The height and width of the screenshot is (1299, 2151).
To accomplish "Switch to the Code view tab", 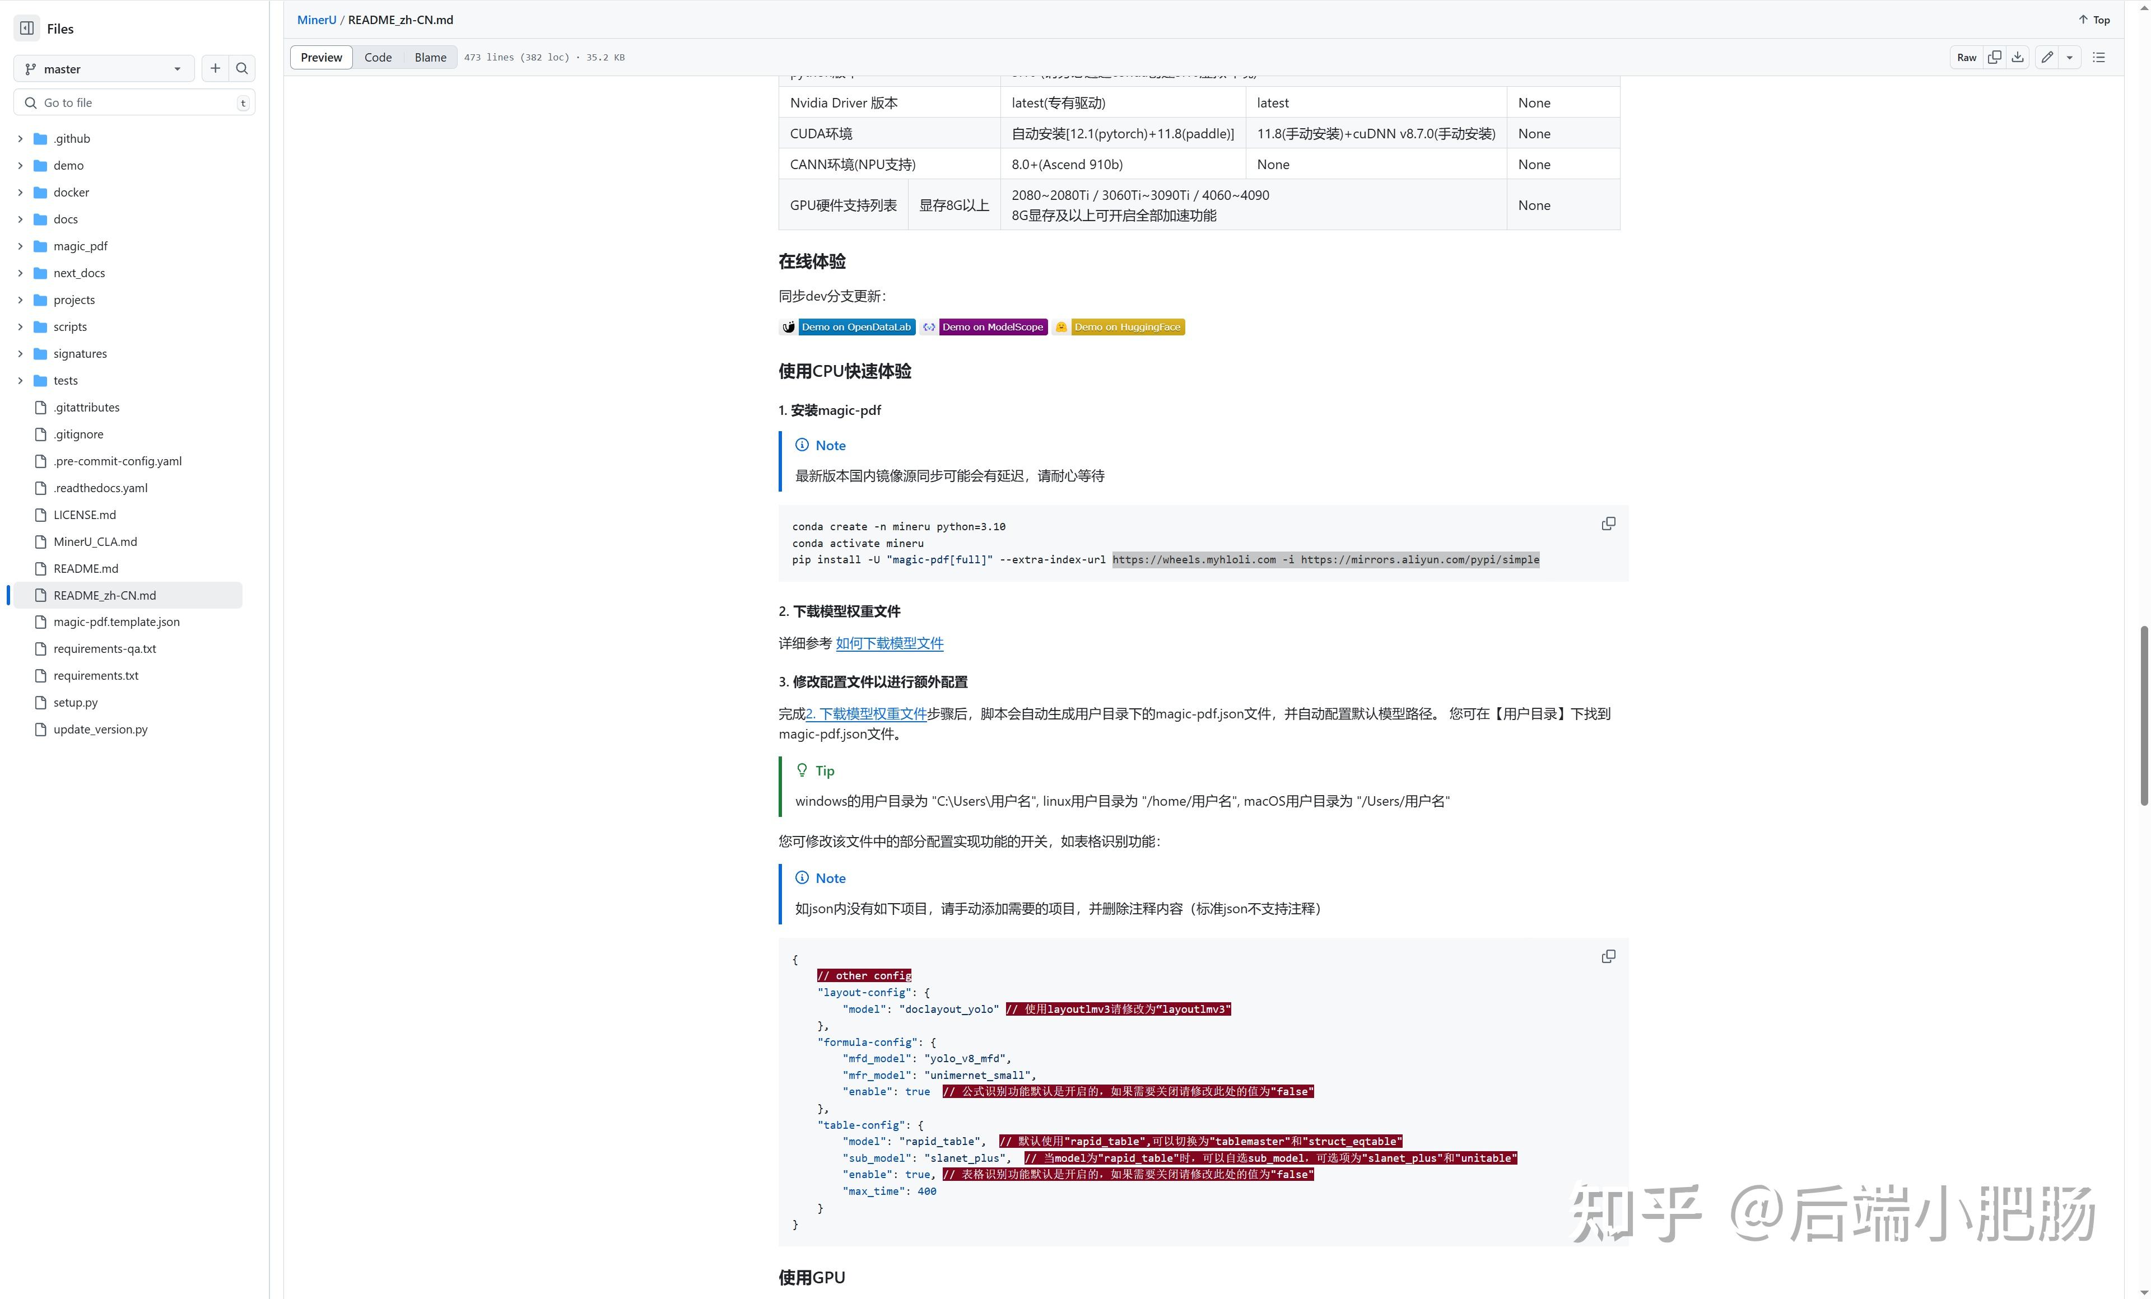I will [x=378, y=57].
